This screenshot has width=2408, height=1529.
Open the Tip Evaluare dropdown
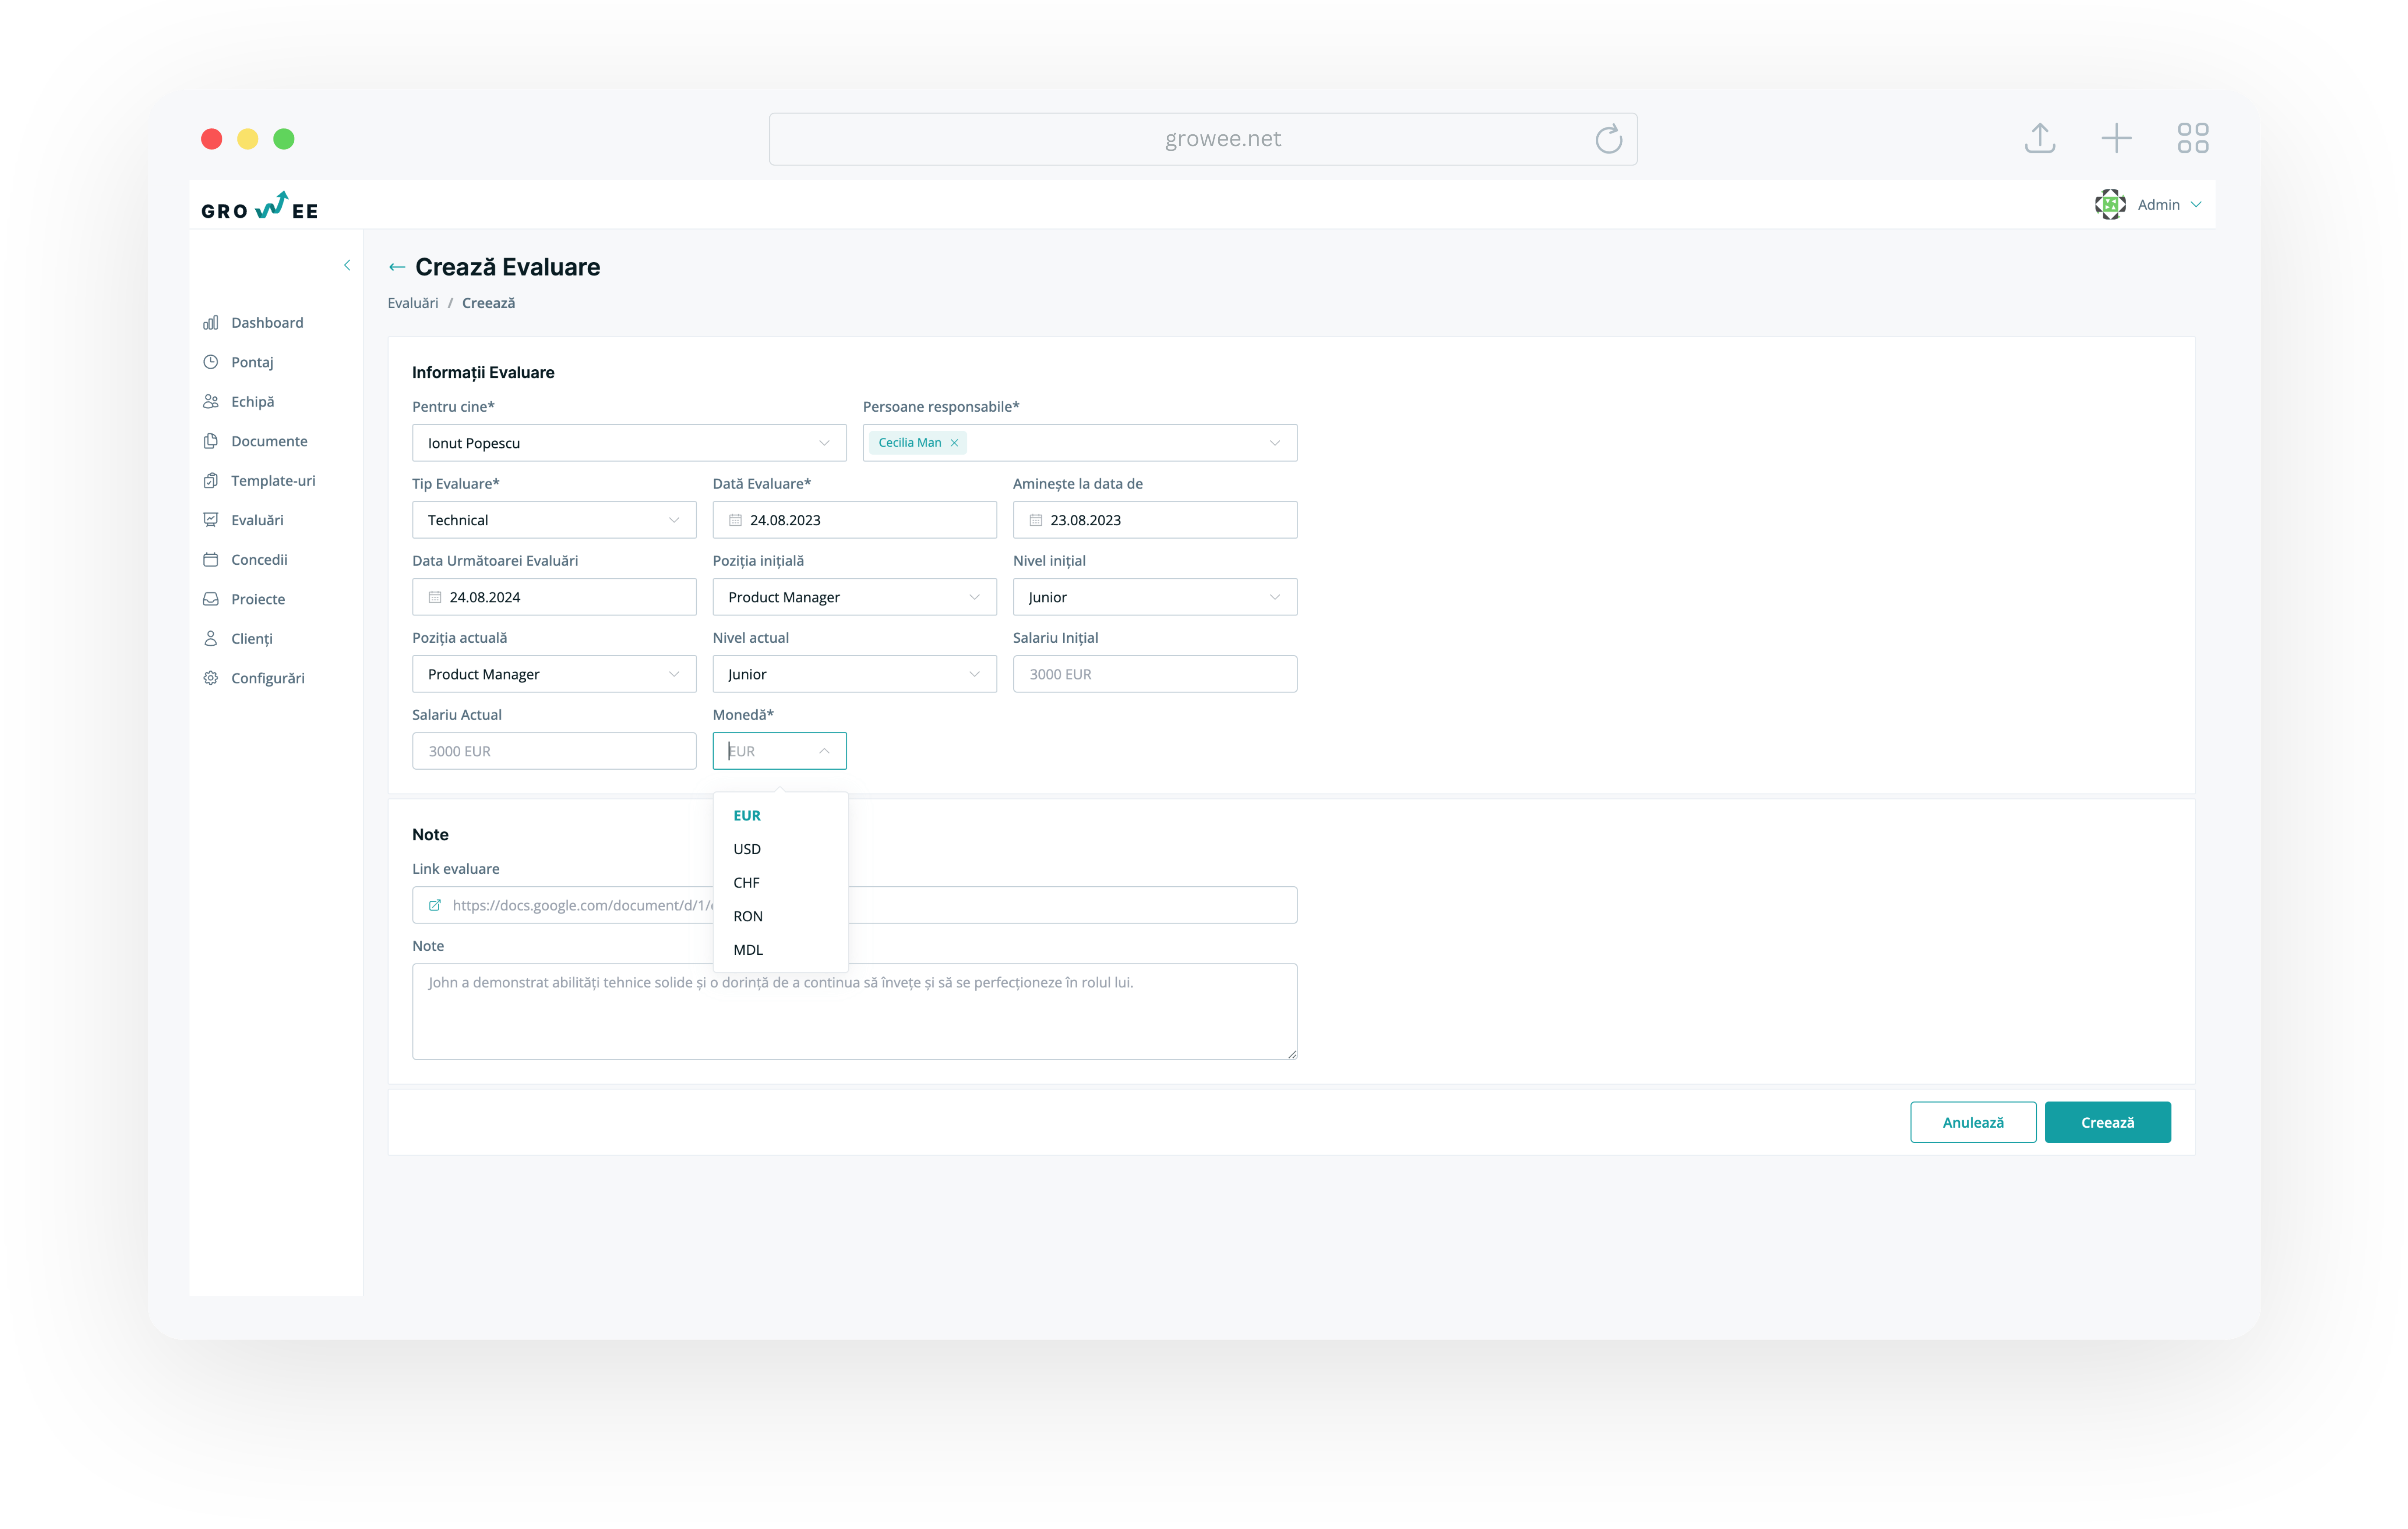(x=554, y=520)
